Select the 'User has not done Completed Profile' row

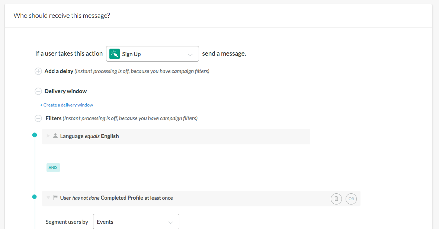click(x=201, y=199)
